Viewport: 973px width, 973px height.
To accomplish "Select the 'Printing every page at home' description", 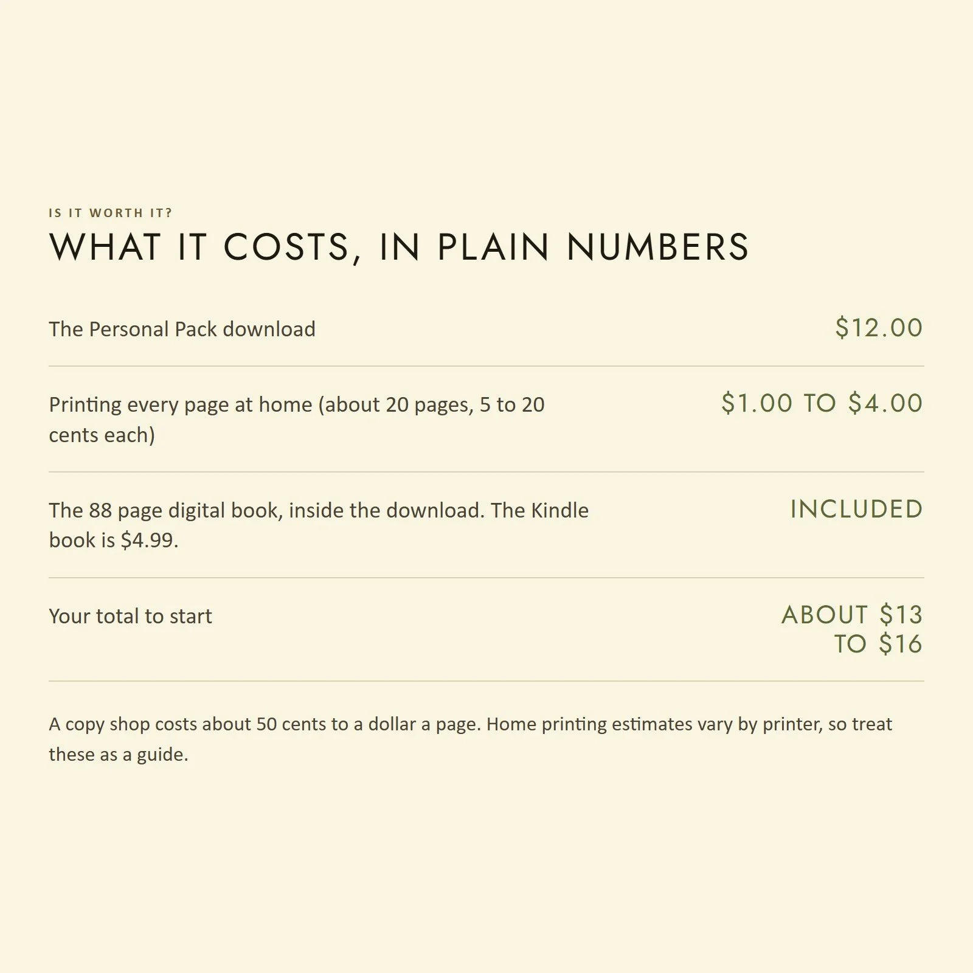I will pyautogui.click(x=297, y=420).
